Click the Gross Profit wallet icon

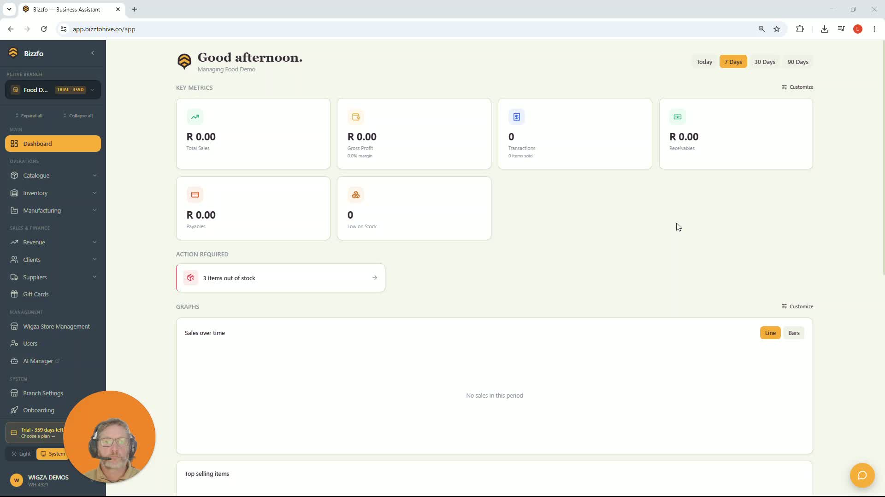tap(356, 117)
